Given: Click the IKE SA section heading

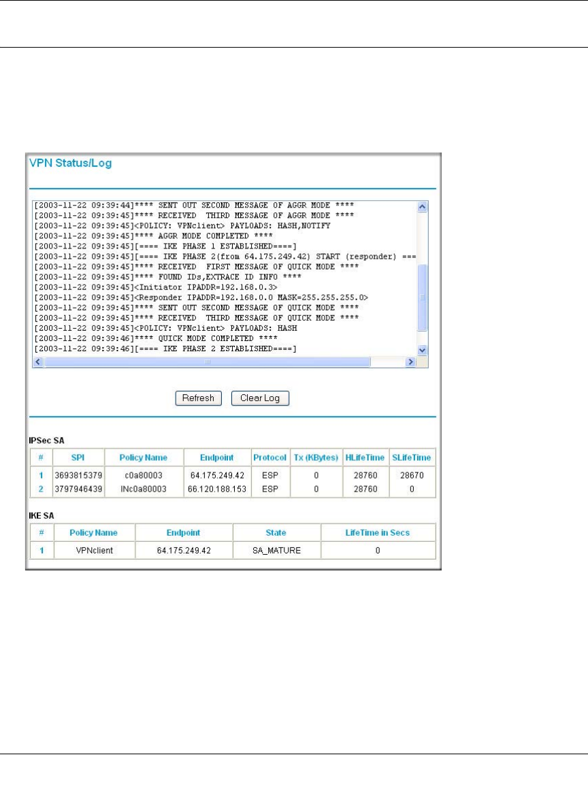Looking at the screenshot, I should pos(42,515).
